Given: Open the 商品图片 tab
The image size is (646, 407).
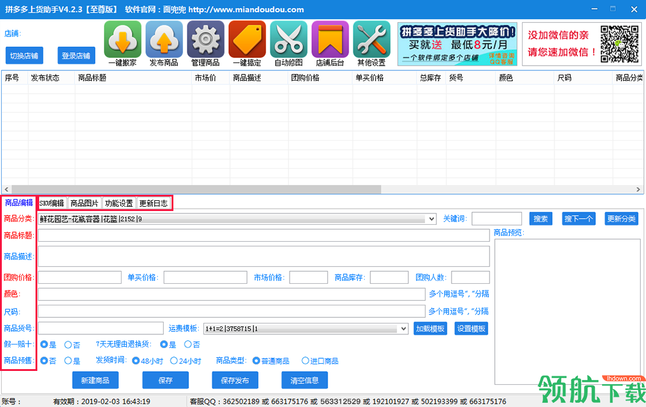Looking at the screenshot, I should point(84,203).
